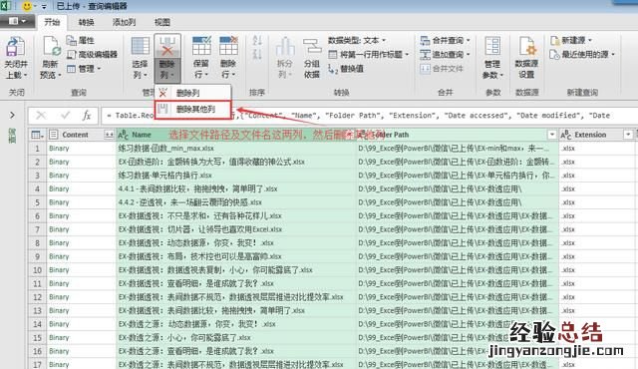Click the Excel icon in title bar
The image size is (638, 369).
[x=6, y=6]
